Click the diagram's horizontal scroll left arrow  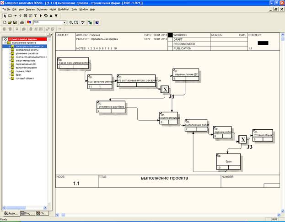tap(57, 215)
